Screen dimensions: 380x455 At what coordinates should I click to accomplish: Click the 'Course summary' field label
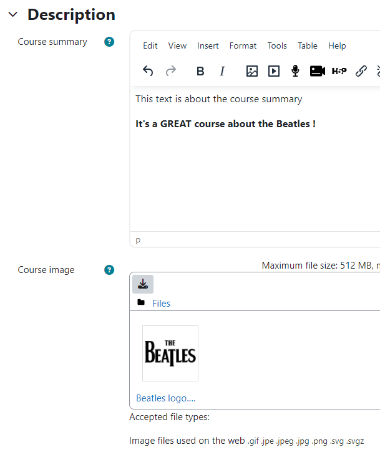[52, 42]
